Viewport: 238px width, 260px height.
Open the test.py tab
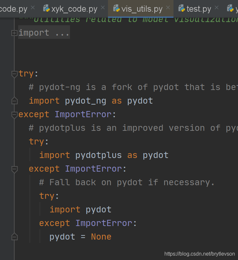click(x=199, y=9)
